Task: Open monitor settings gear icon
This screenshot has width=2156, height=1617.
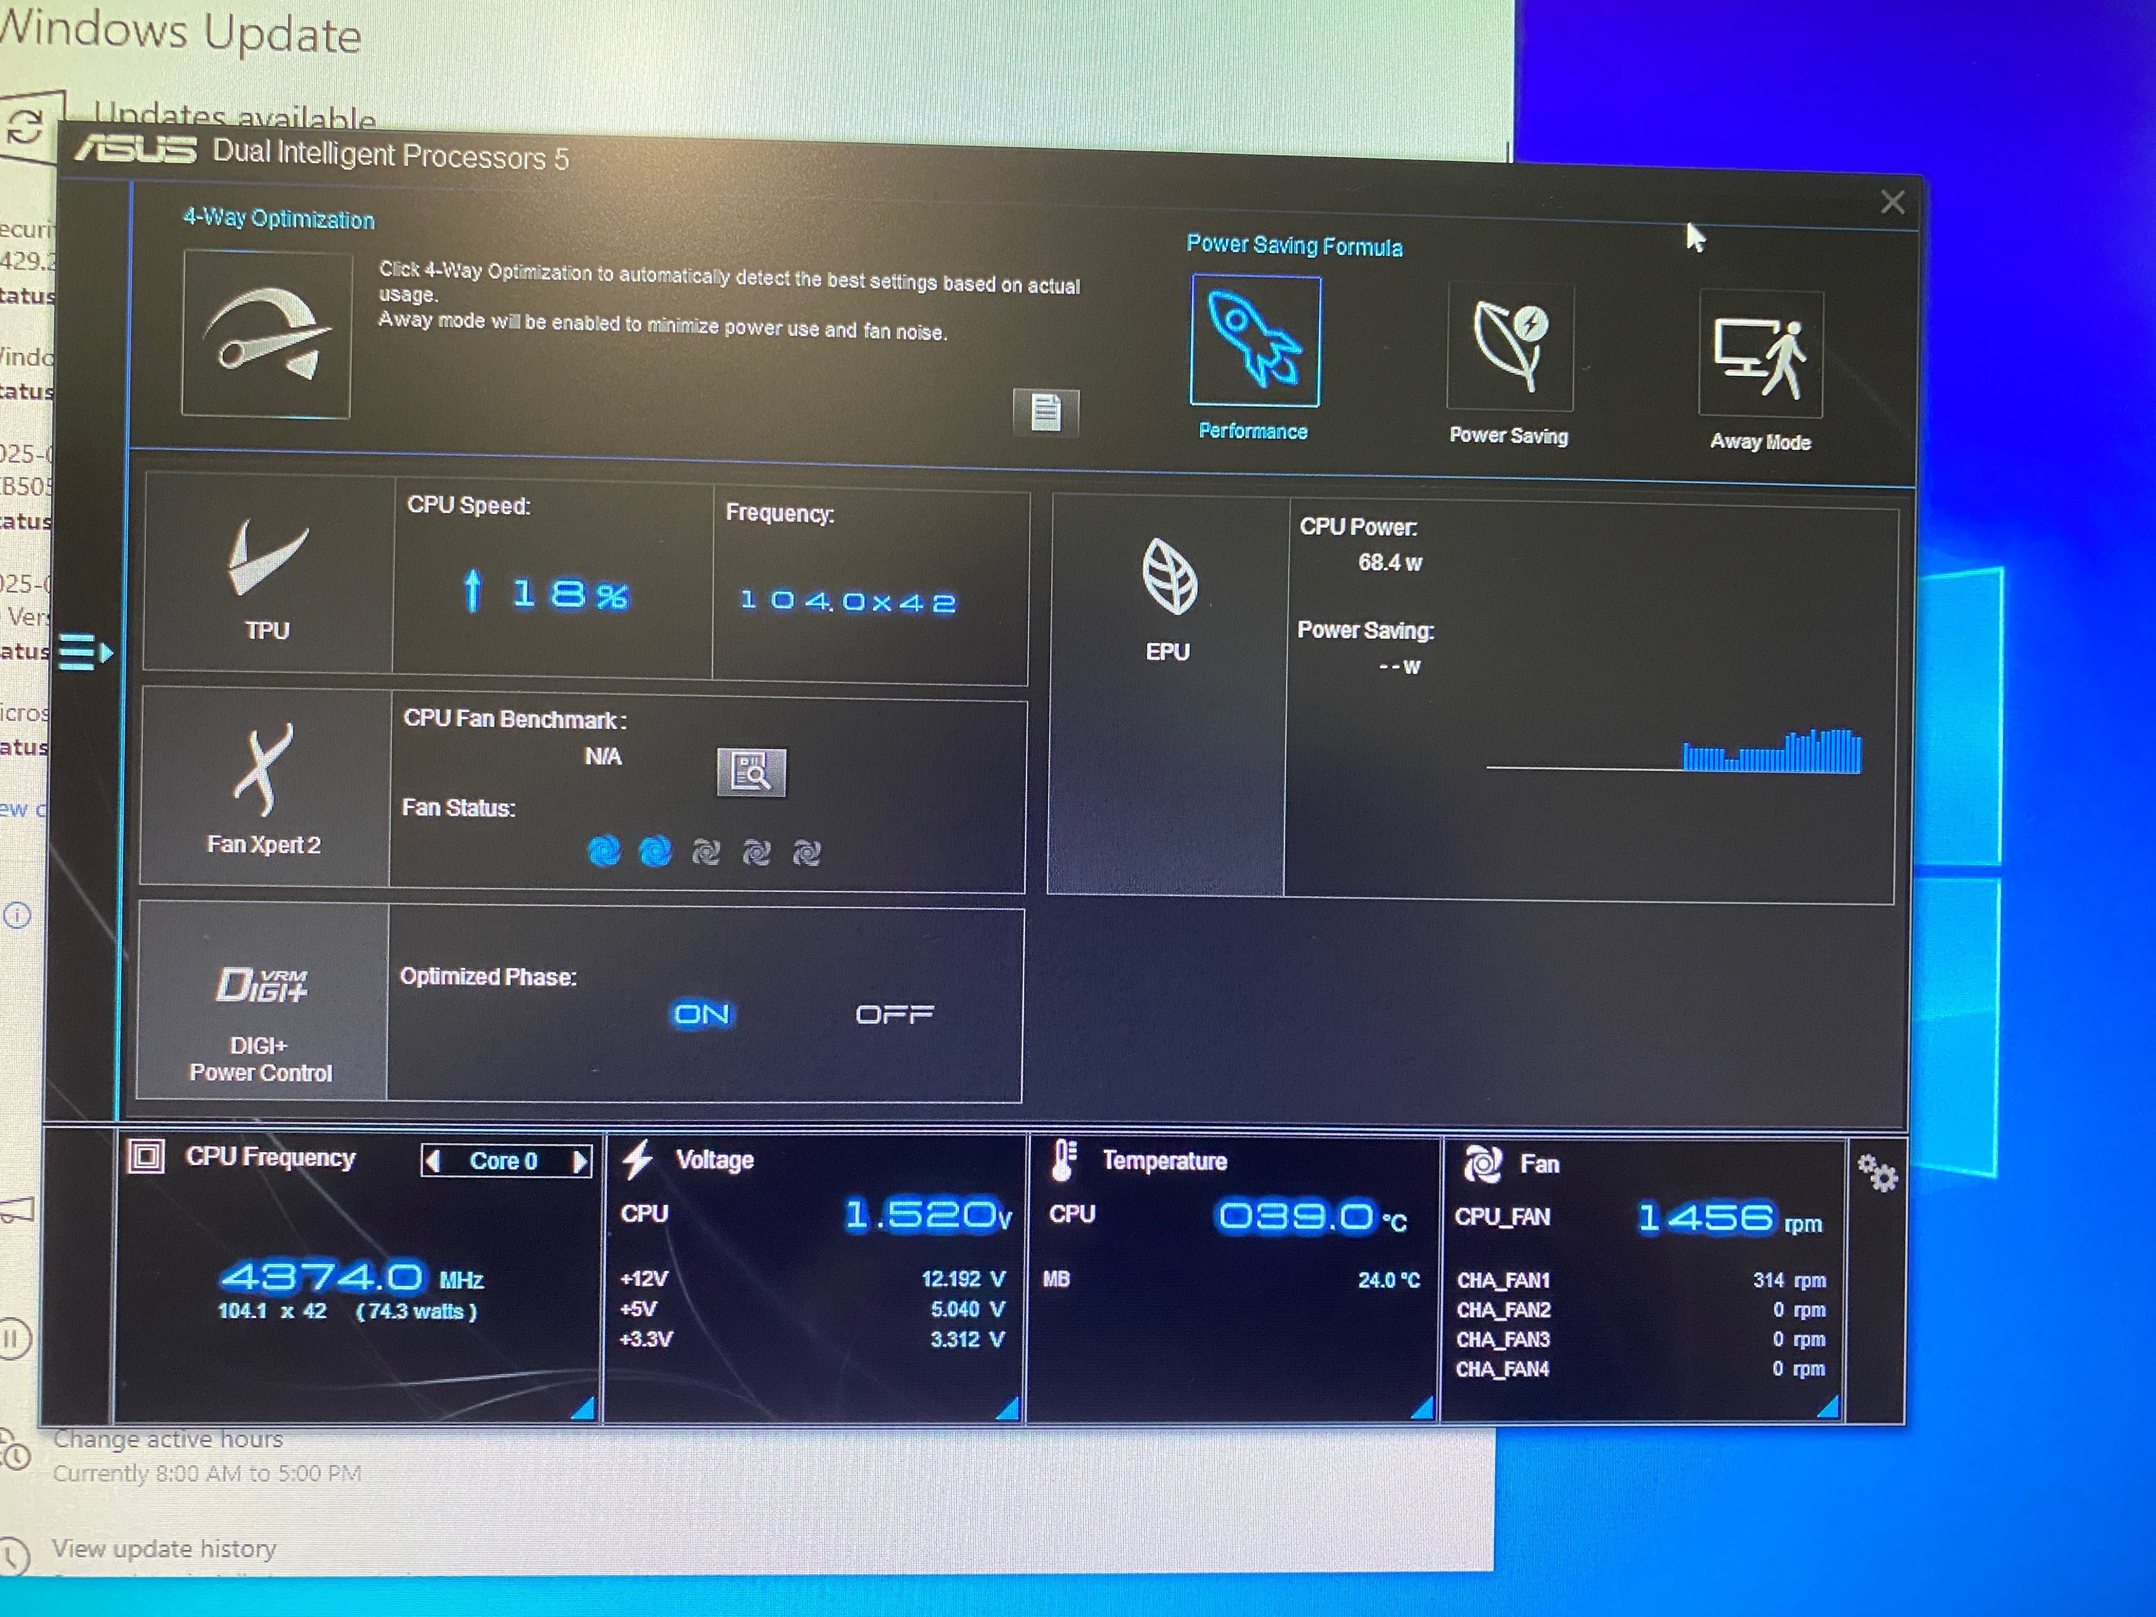Action: click(1877, 1173)
